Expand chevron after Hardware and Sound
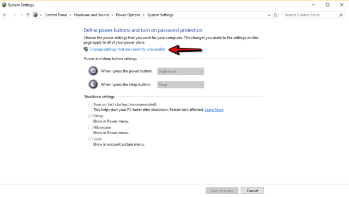Screen dimensions: 349x197 (112, 15)
